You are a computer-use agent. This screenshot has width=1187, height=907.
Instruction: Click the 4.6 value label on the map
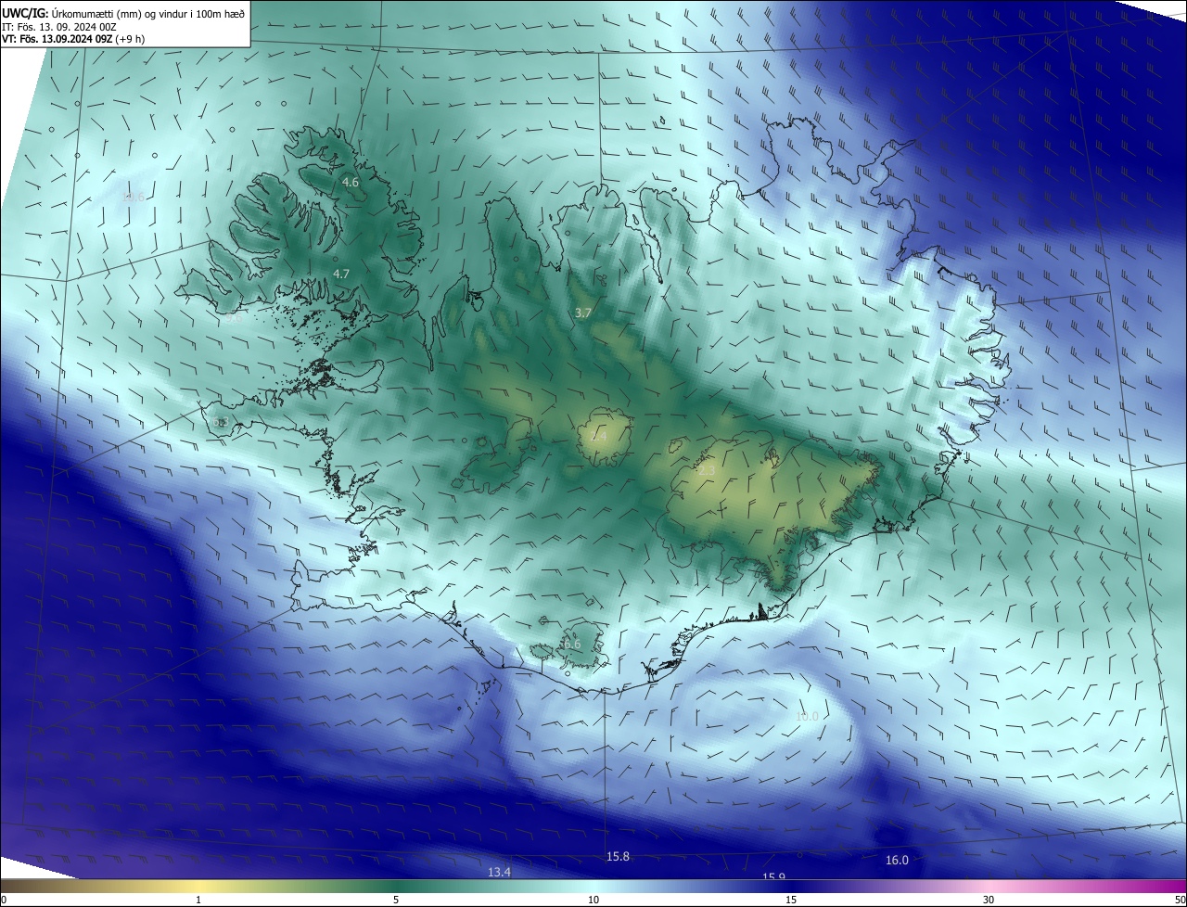(351, 183)
